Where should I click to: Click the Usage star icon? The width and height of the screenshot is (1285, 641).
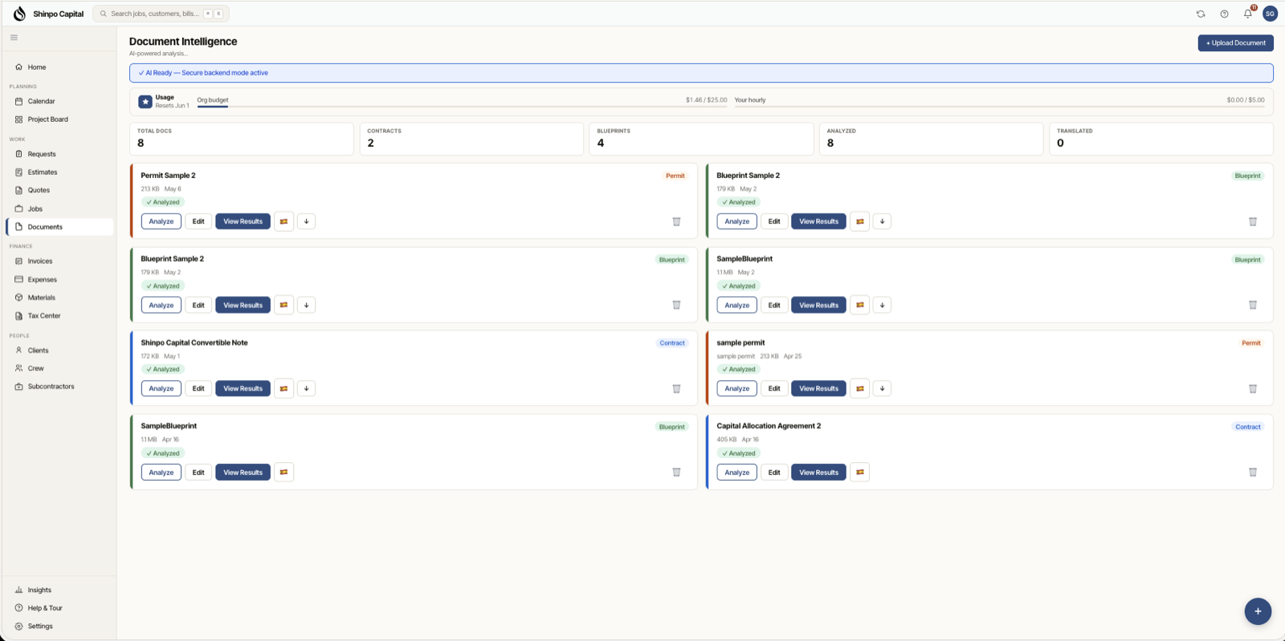145,102
